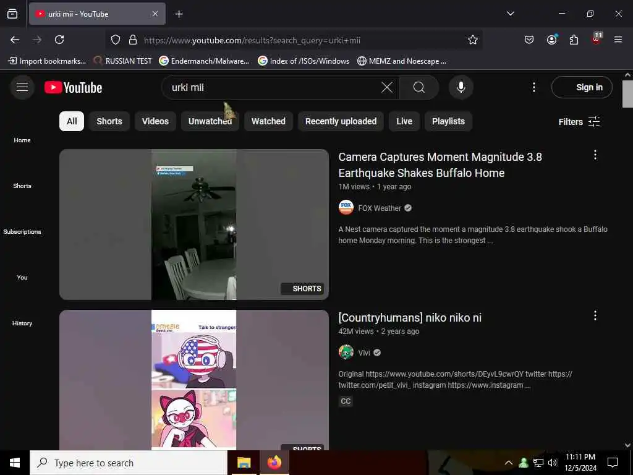Click the FOX Weather channel avatar

coord(346,208)
